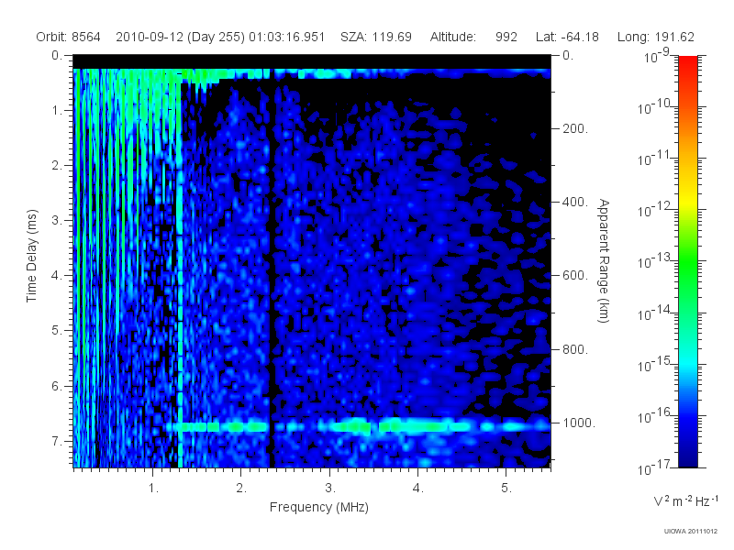The image size is (734, 550).
Task: Click the 1000. km apparent range tick label
Action: click(x=579, y=423)
